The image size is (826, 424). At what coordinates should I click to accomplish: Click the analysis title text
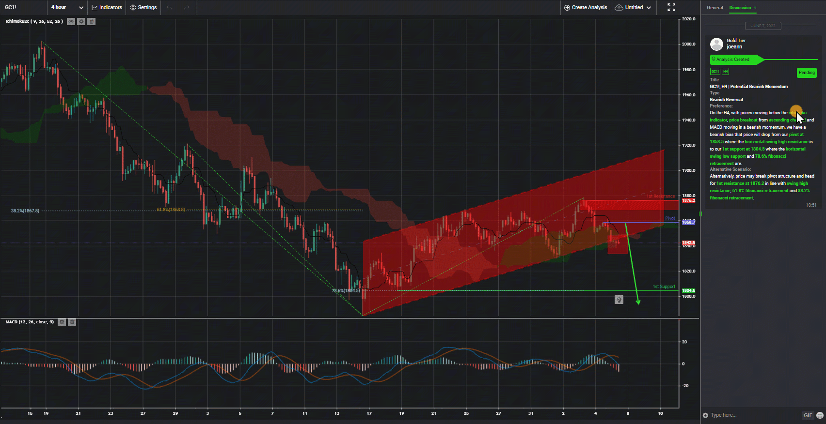(x=749, y=87)
